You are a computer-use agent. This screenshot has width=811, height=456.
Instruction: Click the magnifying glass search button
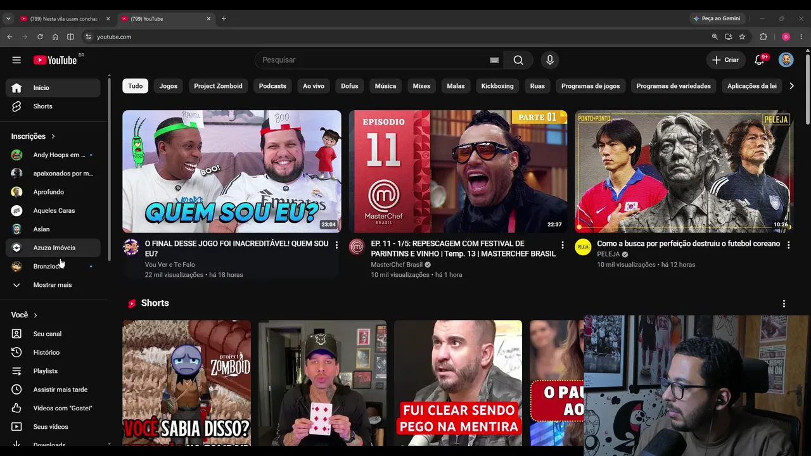pos(518,60)
